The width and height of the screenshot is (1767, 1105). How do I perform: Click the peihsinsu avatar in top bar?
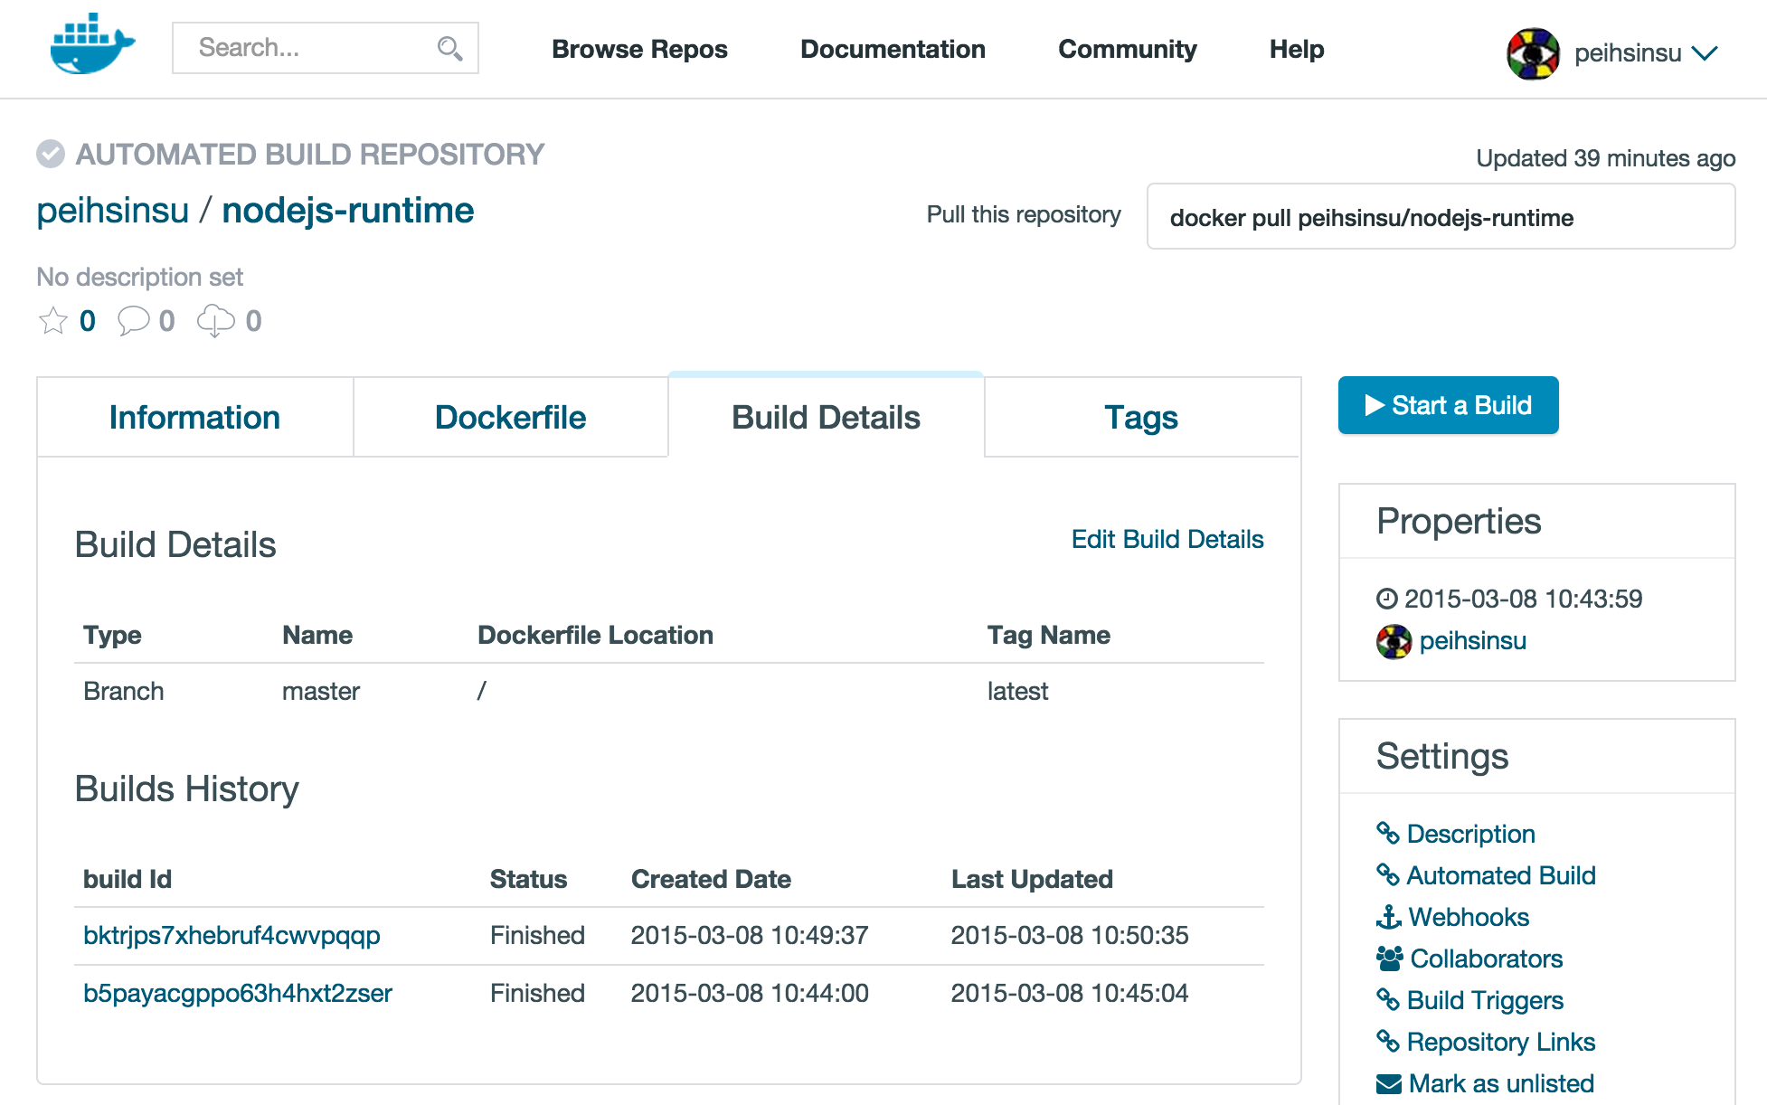tap(1533, 53)
